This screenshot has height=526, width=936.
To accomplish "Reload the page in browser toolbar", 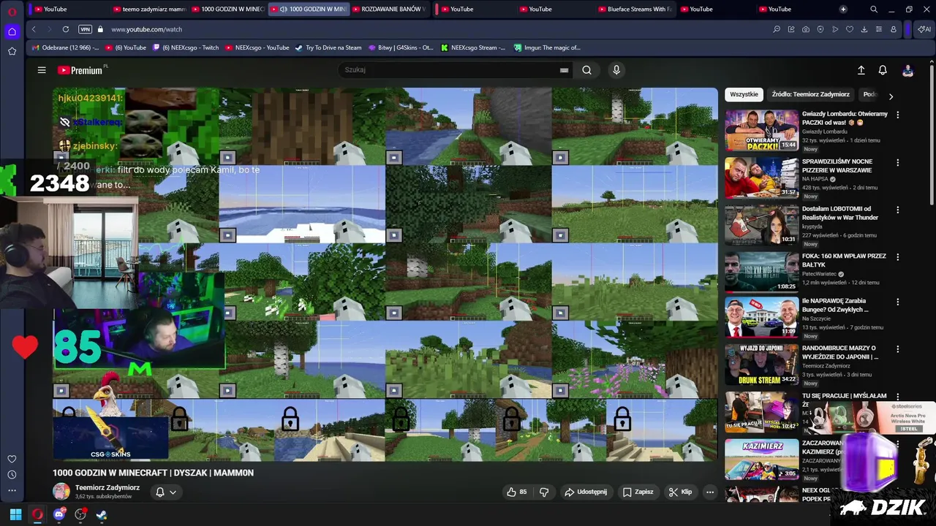I will (x=66, y=29).
